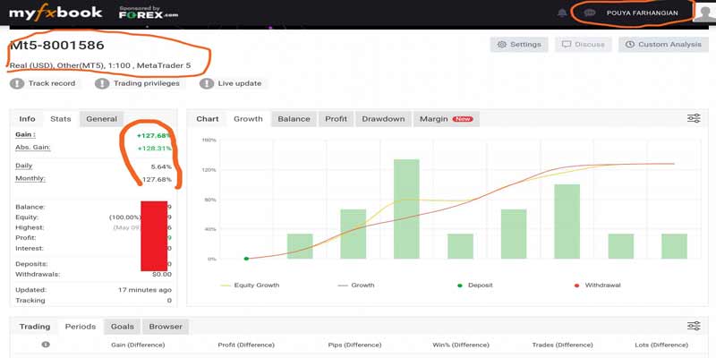Switch to the Balance chart tab
The height and width of the screenshot is (358, 716).
294,119
